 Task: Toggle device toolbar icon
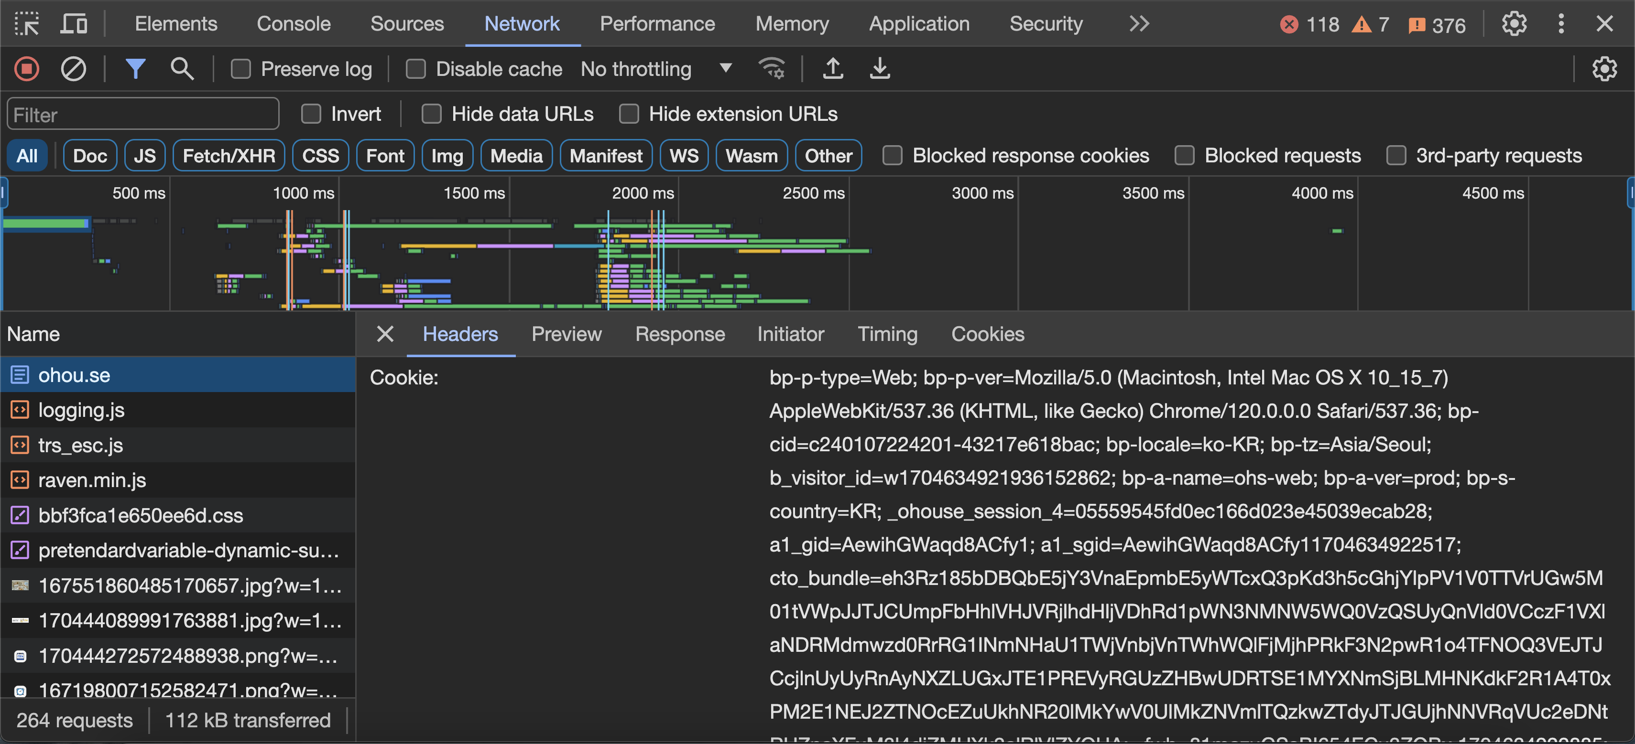point(74,24)
